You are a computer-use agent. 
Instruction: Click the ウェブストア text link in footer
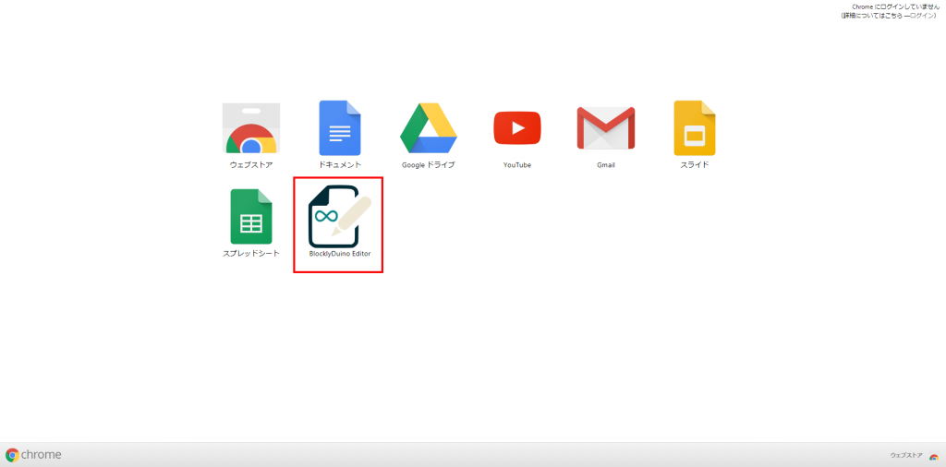pos(905,456)
